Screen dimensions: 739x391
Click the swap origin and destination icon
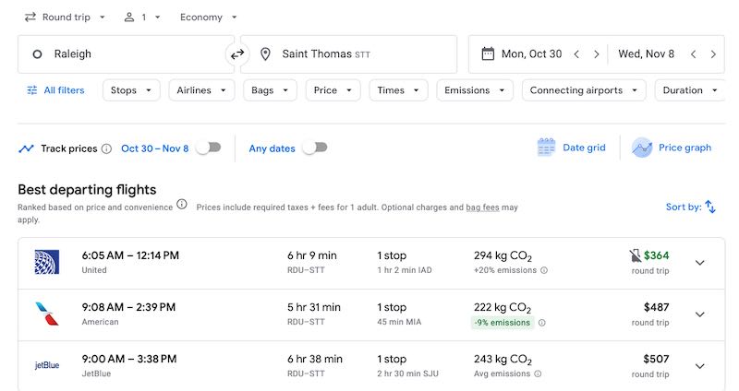pyautogui.click(x=237, y=54)
